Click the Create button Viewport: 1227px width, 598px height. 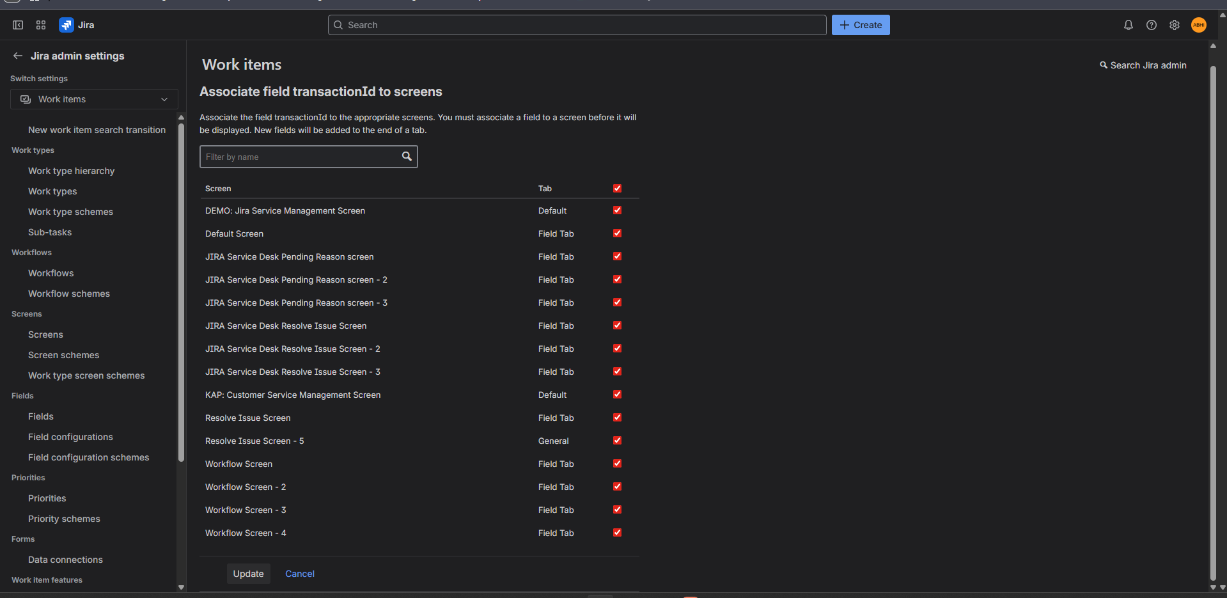point(861,25)
